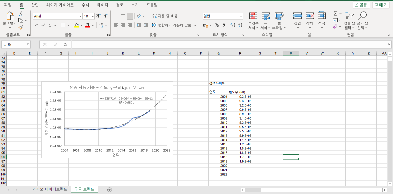
Task: Click the Cut scissors icon
Action: click(21, 14)
